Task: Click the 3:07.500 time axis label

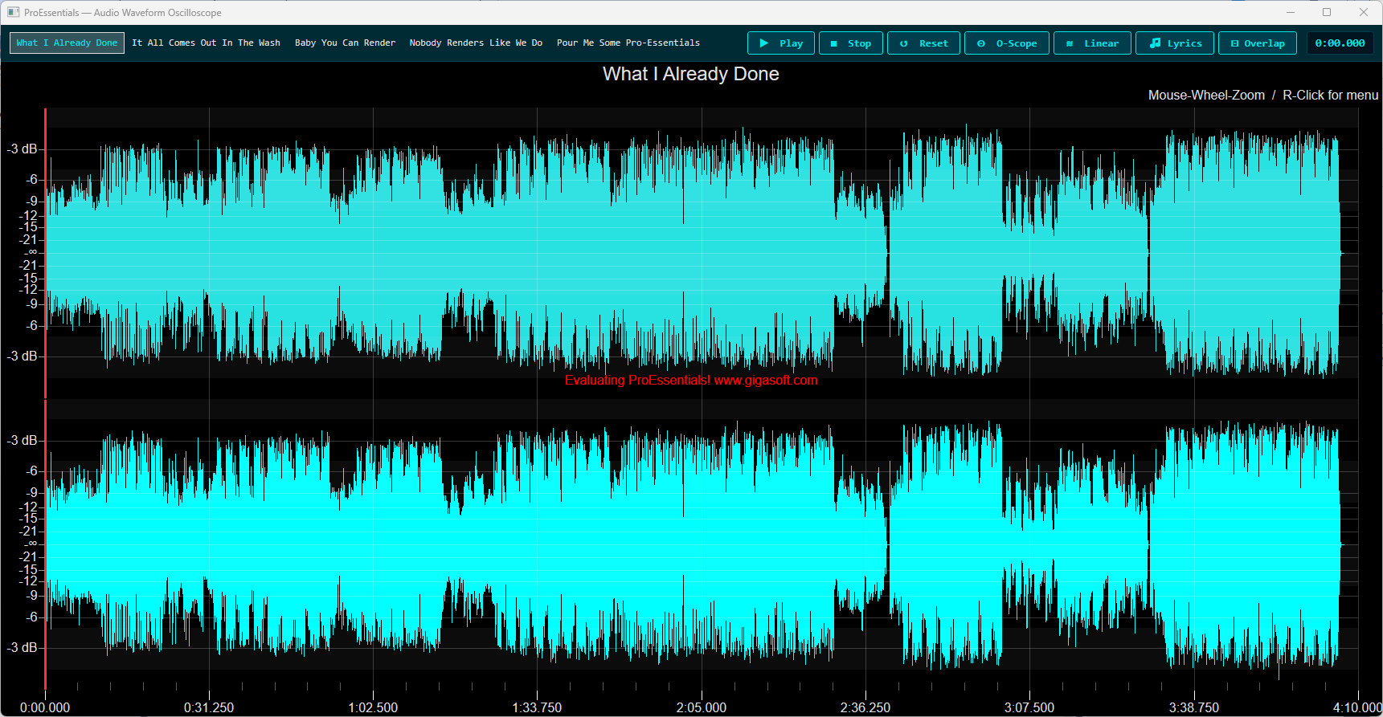Action: pos(1029,707)
